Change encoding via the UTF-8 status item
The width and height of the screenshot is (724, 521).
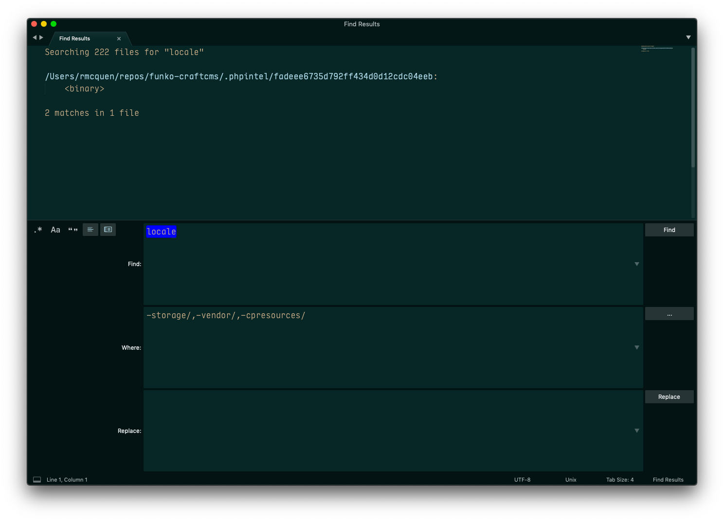point(522,479)
